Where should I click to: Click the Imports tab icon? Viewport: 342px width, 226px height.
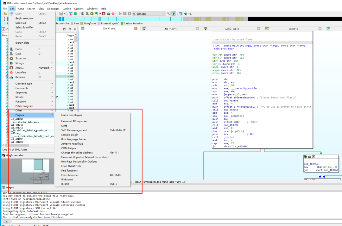pyautogui.click(x=267, y=28)
